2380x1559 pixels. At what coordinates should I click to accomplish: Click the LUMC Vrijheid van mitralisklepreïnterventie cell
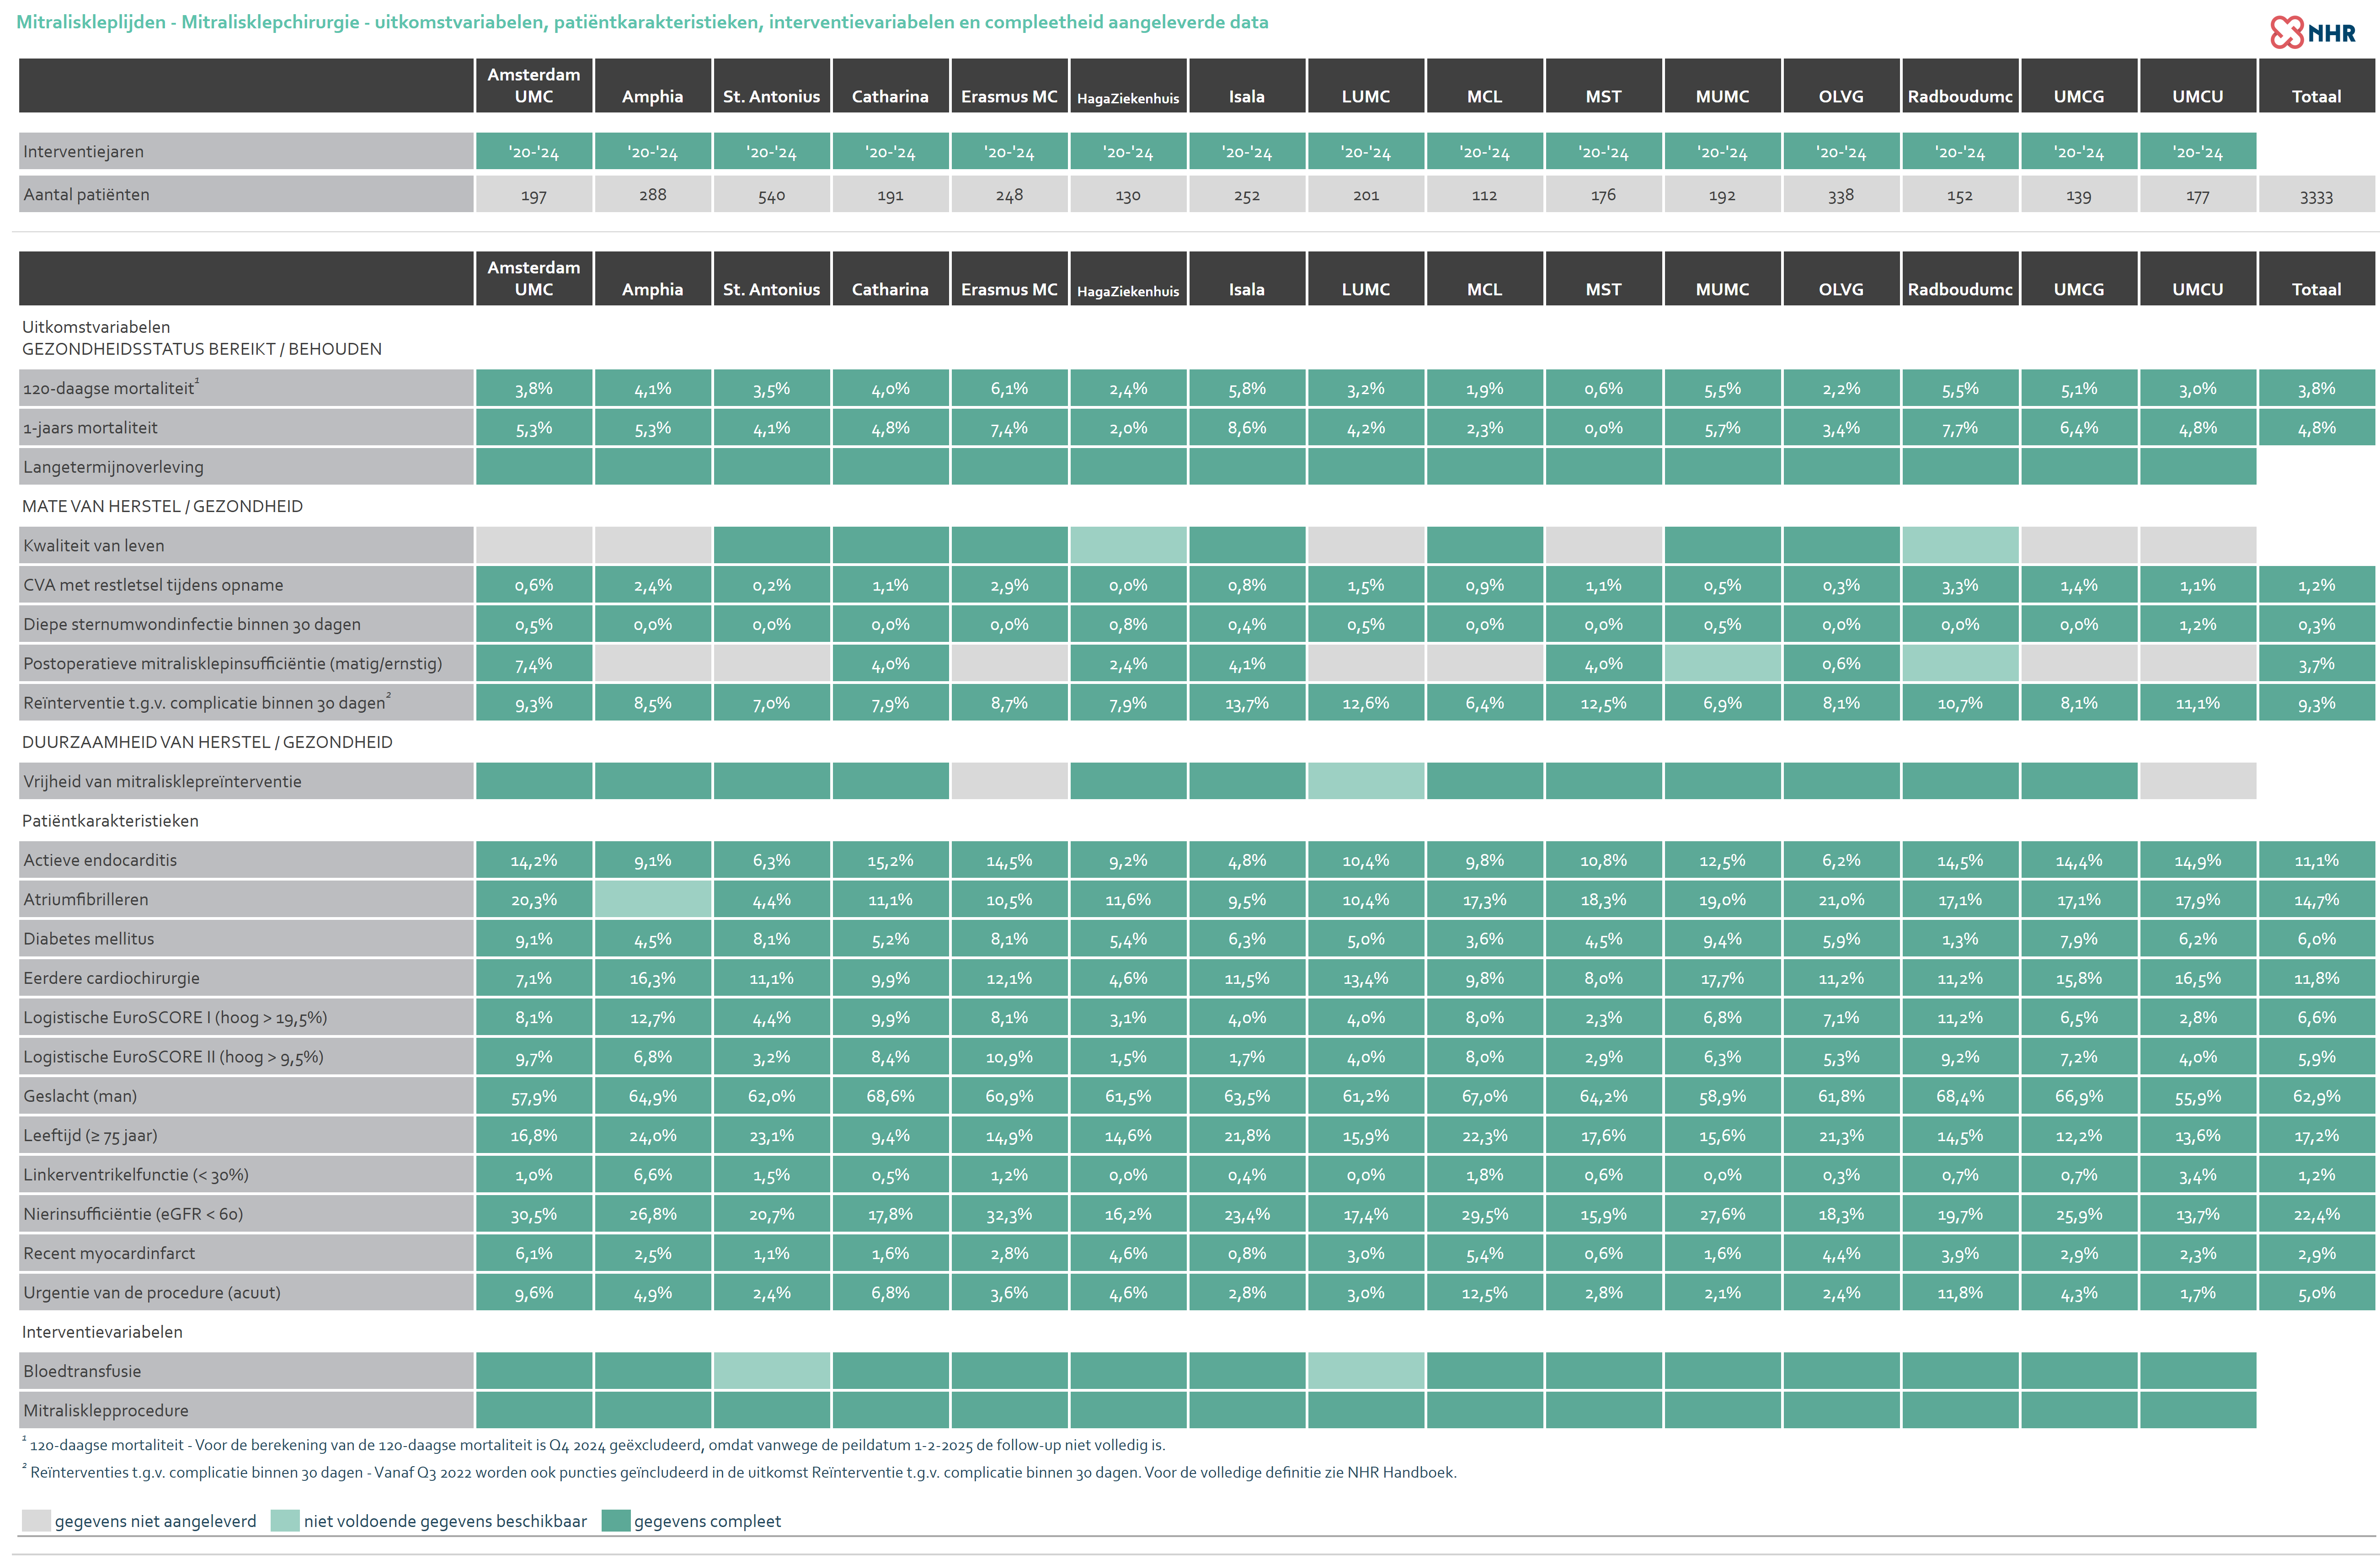(1365, 781)
